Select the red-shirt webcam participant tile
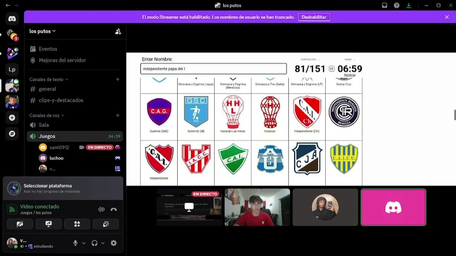The width and height of the screenshot is (456, 256). [x=257, y=207]
